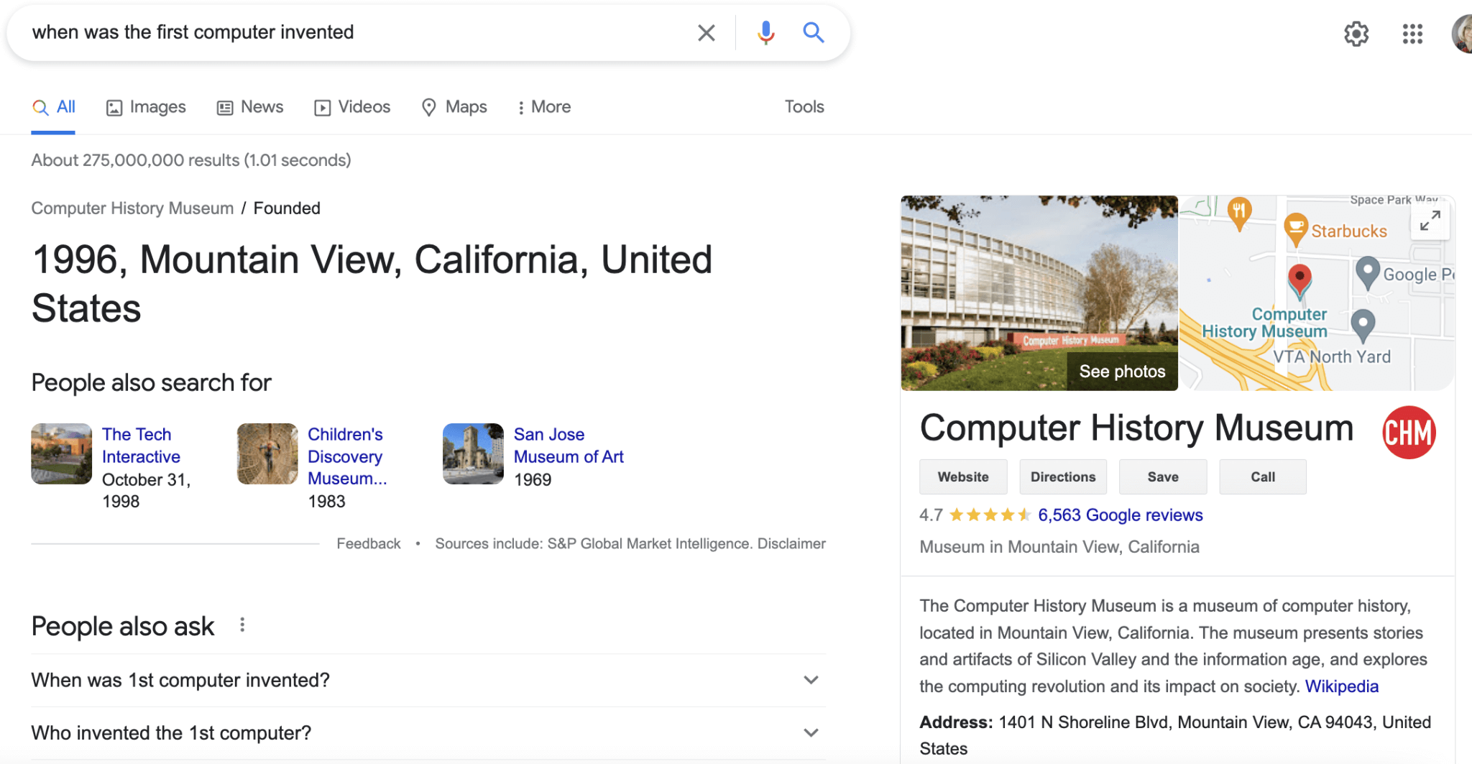The image size is (1472, 764).
Task: Call the Computer History Museum
Action: coord(1263,477)
